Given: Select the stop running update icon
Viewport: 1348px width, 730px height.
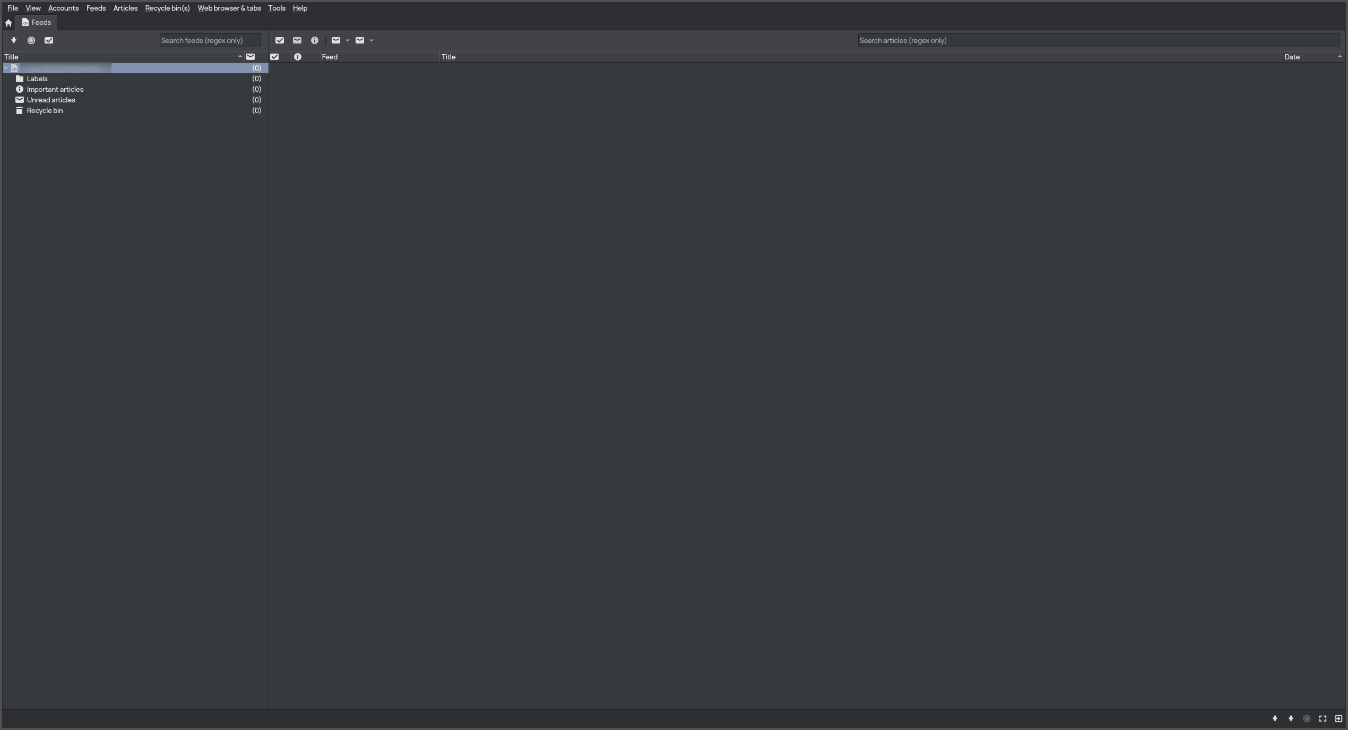Looking at the screenshot, I should point(31,40).
